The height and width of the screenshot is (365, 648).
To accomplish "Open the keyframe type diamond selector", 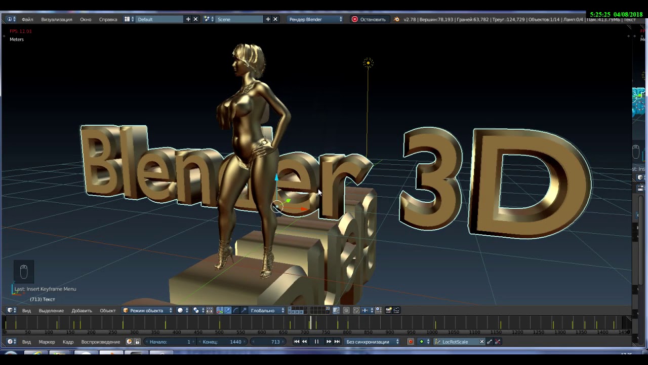I will (424, 342).
